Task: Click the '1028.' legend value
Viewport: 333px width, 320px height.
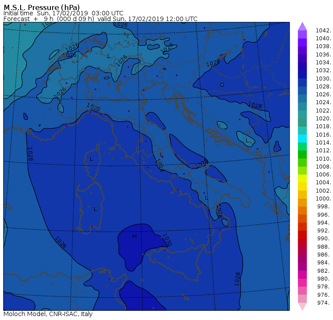Action: click(x=323, y=87)
